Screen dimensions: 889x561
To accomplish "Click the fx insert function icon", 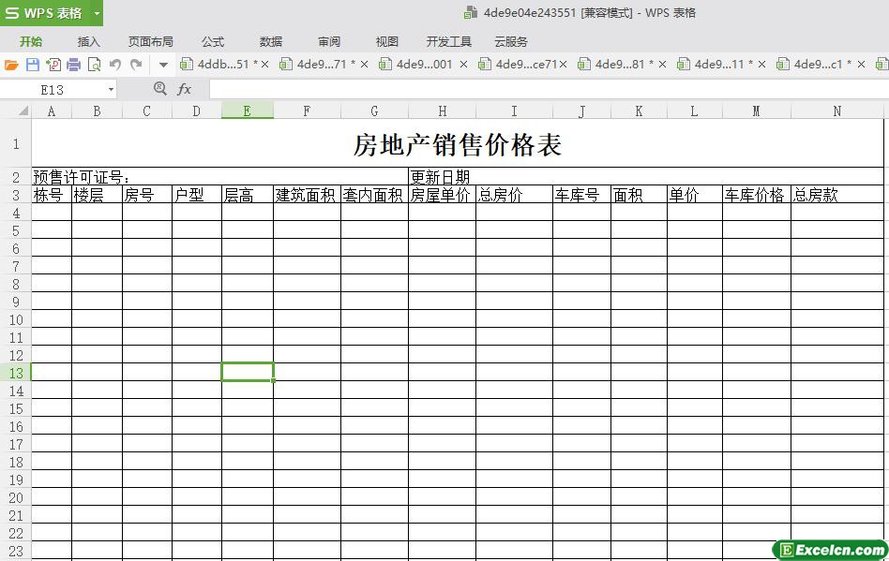I will click(184, 89).
